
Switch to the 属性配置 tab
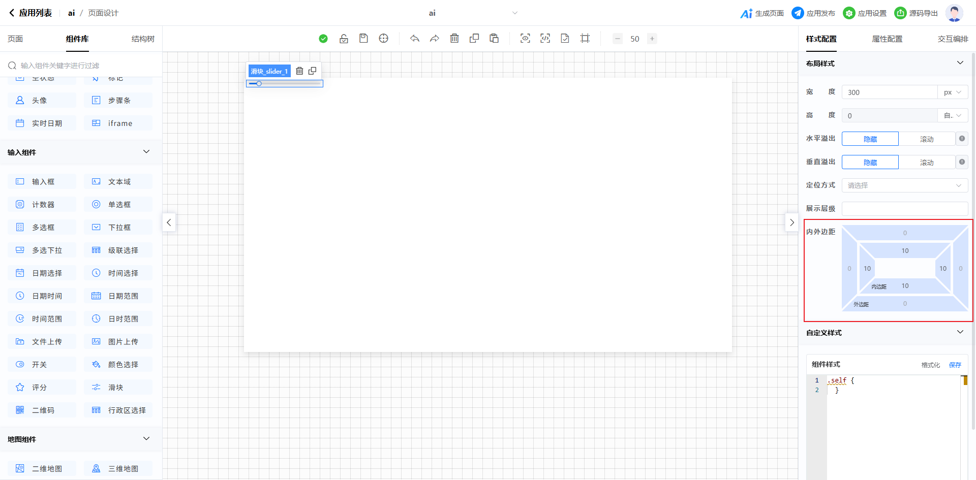click(887, 39)
